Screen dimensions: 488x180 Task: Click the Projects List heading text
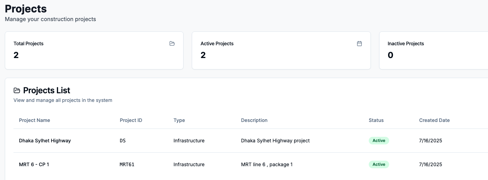point(47,91)
